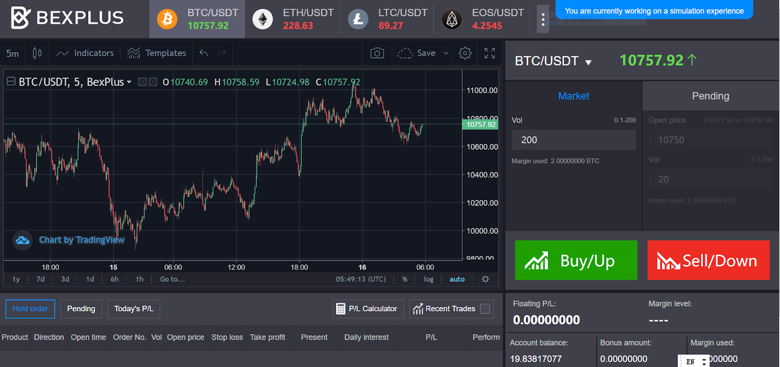Set chart range to 1y
Screen dimensions: 780x367
pos(16,279)
